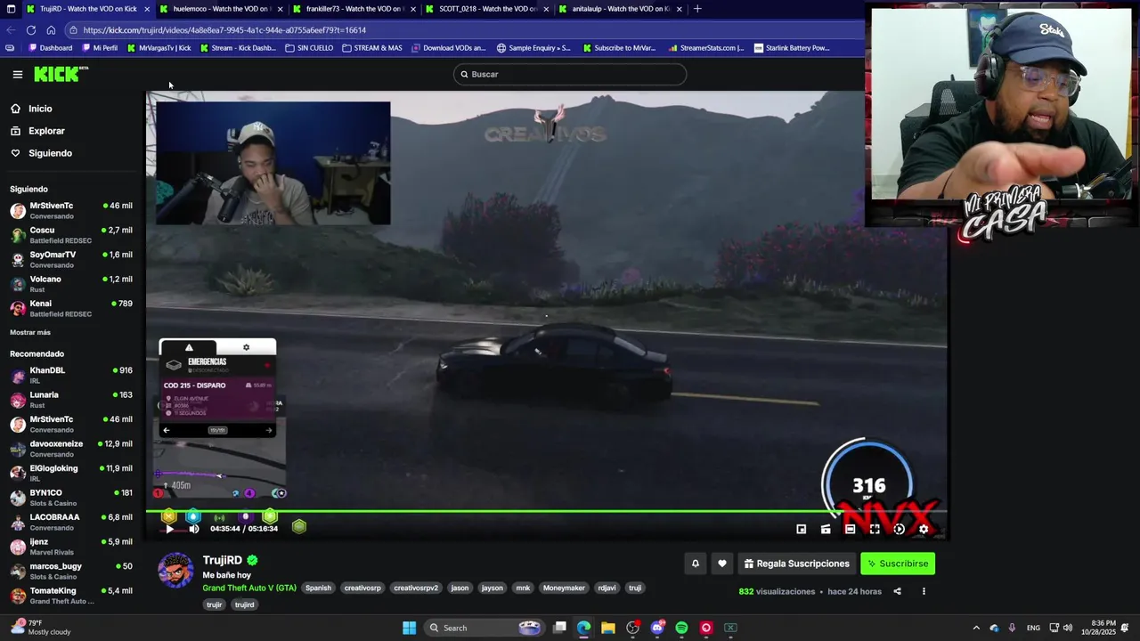Open the three-dot more options menu
This screenshot has height=641, width=1140.
coord(924,591)
